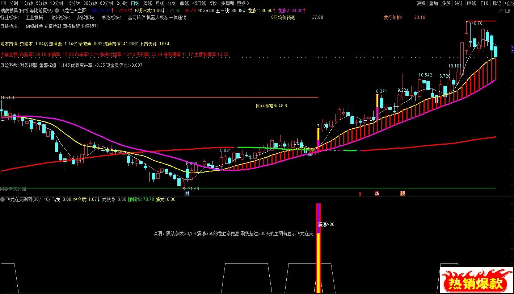This screenshot has height=294, width=514.
Task: Click the 叠加 overlay button
Action: 433,3
